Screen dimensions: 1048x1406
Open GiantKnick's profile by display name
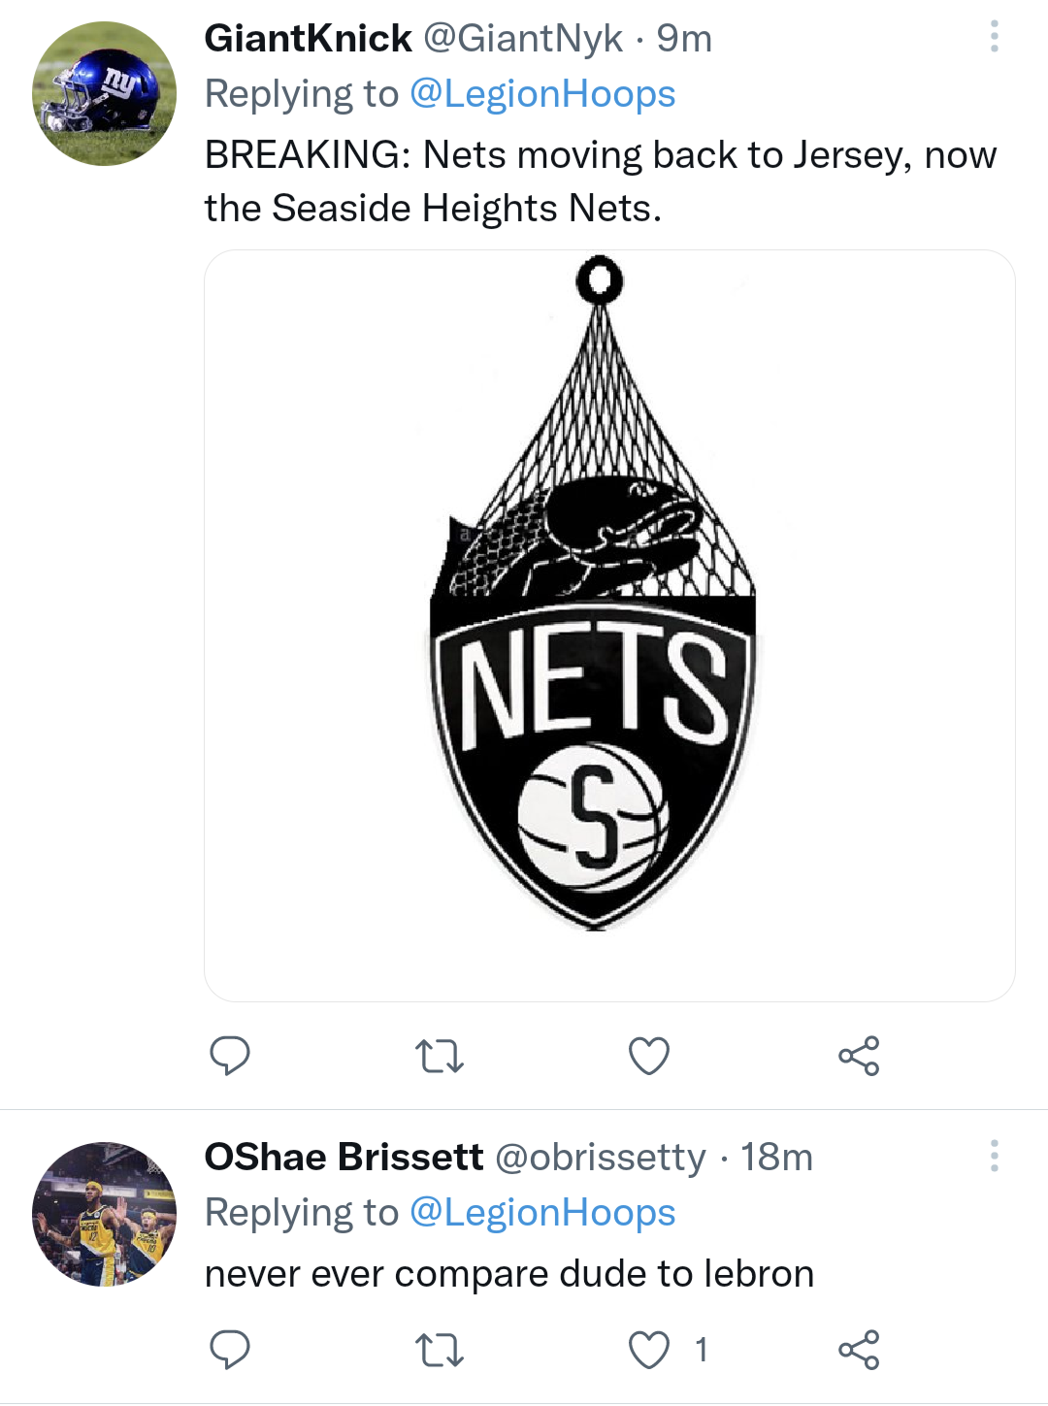[x=308, y=39]
